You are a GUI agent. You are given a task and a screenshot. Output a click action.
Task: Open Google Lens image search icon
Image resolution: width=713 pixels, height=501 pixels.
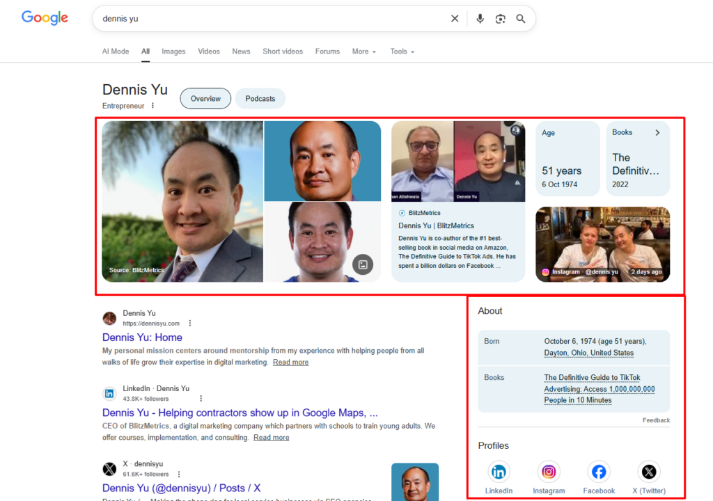click(500, 19)
